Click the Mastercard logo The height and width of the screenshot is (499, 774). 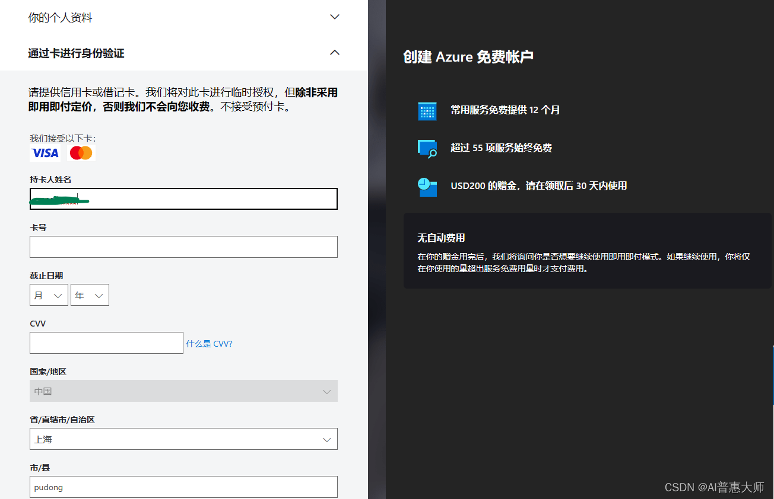click(81, 153)
